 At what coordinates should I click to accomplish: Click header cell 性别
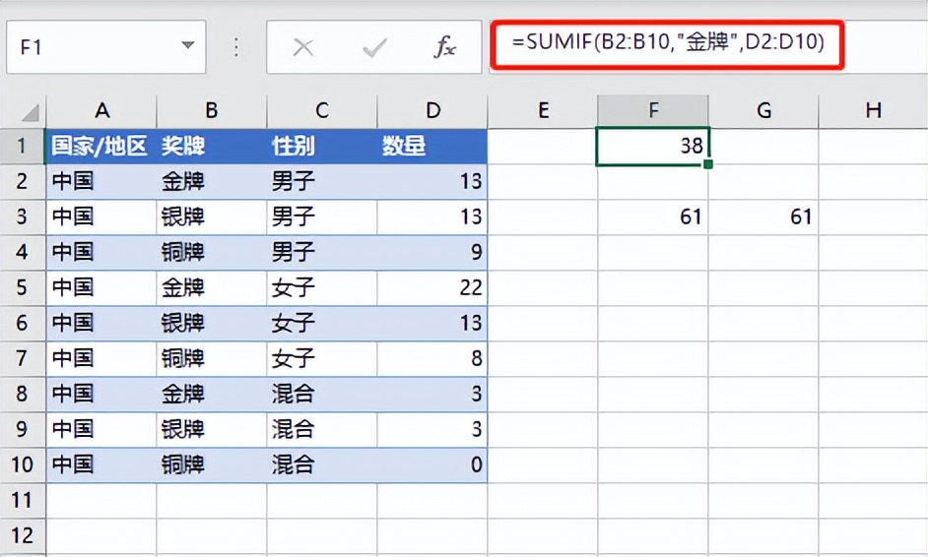(322, 146)
